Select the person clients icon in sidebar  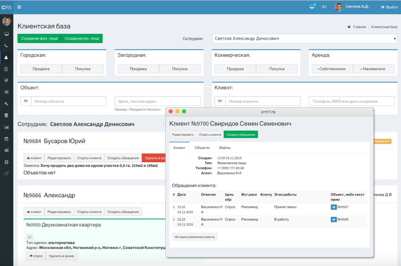[x=7, y=58]
